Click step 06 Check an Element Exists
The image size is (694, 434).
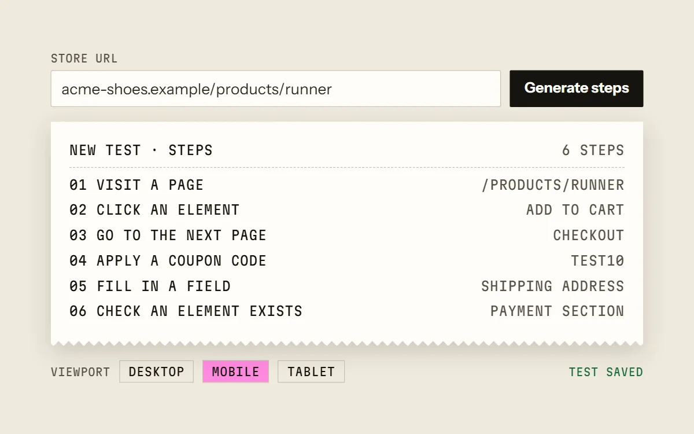pos(347,311)
